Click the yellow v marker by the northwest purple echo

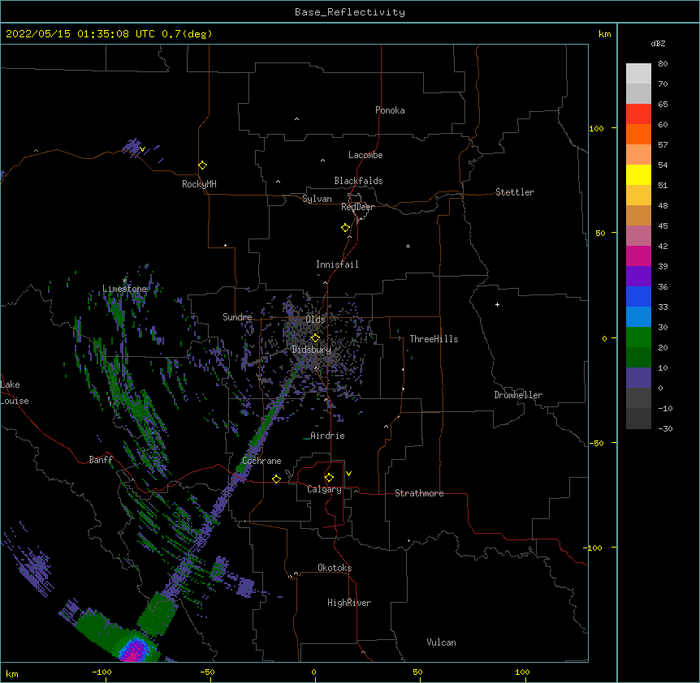click(142, 149)
